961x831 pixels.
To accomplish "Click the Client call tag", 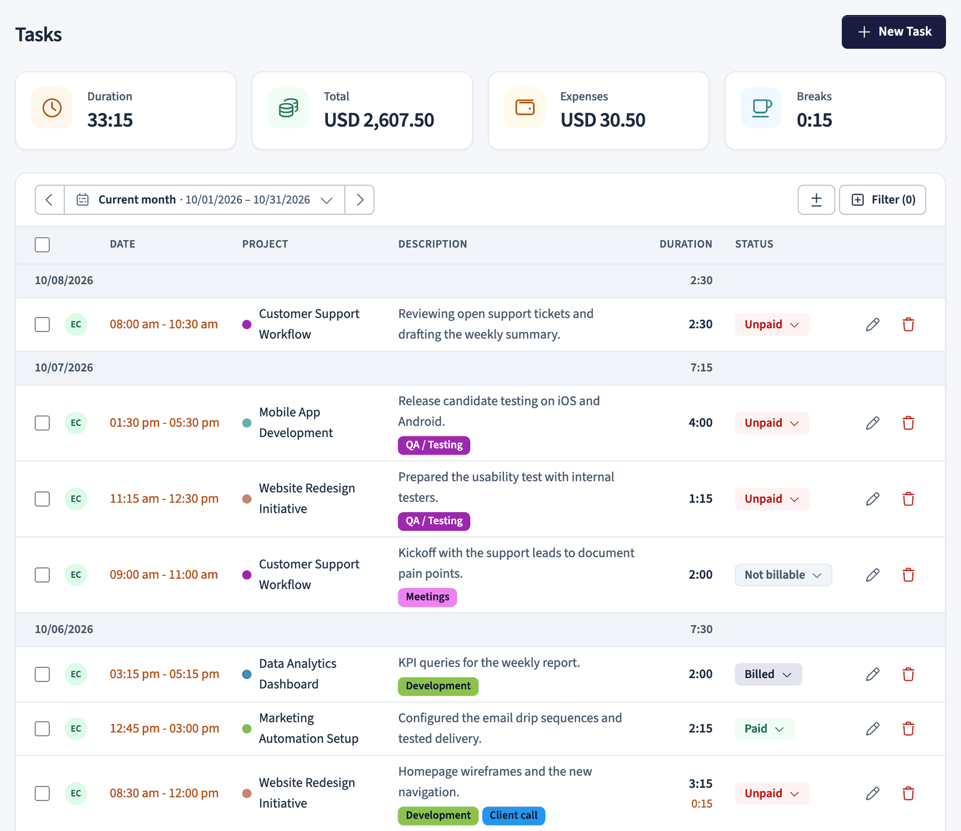I will coord(514,815).
